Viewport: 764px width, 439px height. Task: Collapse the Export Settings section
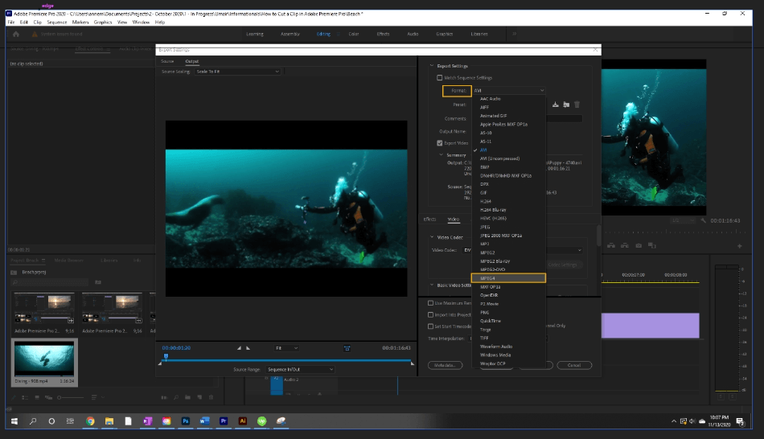432,66
